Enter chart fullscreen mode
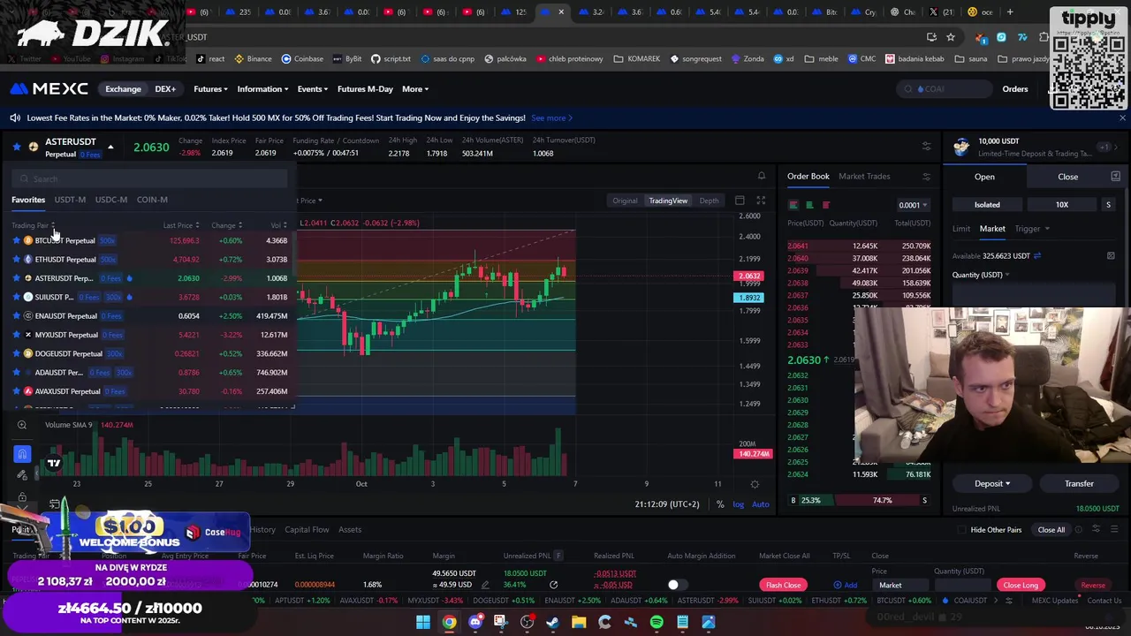Image resolution: width=1131 pixels, height=636 pixels. pyautogui.click(x=761, y=201)
